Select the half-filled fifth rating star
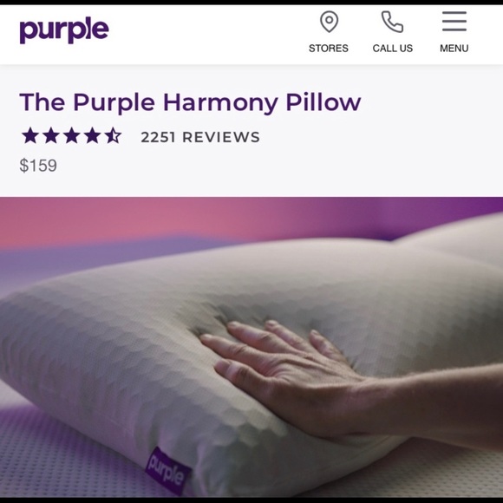Screen dimensions: 503x503 113,135
